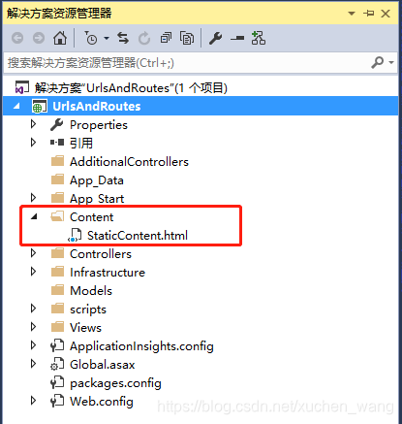Toggle the auto-hide pin icon
This screenshot has width=402, height=424.
368,14
